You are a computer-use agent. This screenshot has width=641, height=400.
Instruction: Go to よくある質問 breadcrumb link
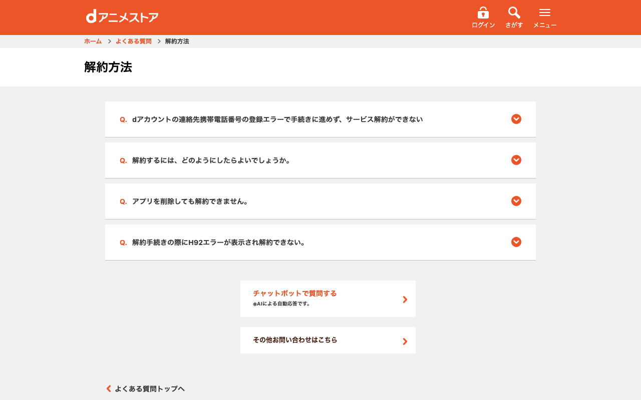tap(133, 41)
